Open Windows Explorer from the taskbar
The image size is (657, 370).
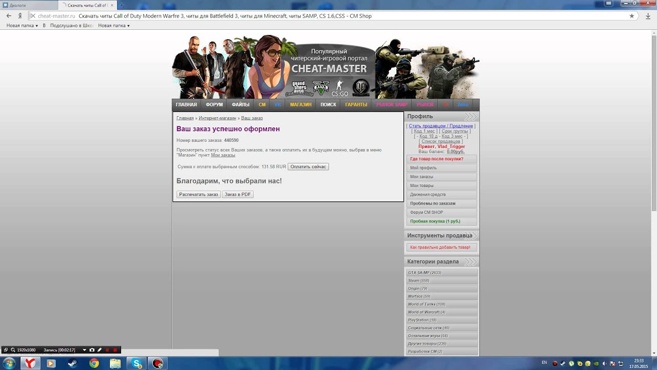point(115,363)
